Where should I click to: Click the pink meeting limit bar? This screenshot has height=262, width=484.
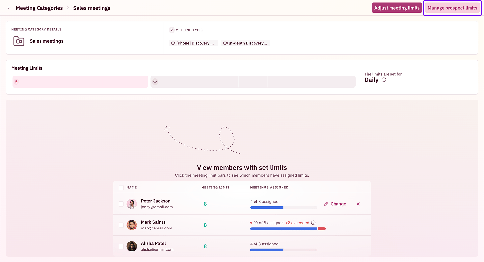coord(80,82)
